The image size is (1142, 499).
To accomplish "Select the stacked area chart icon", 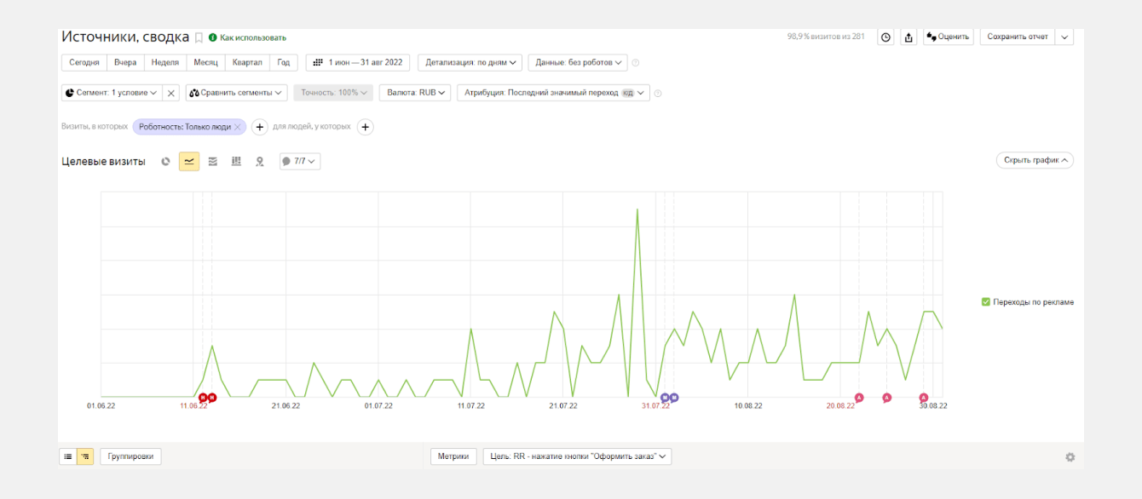I will coord(213,161).
